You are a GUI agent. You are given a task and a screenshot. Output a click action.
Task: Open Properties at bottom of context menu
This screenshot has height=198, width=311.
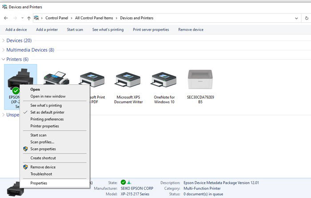coord(39,183)
